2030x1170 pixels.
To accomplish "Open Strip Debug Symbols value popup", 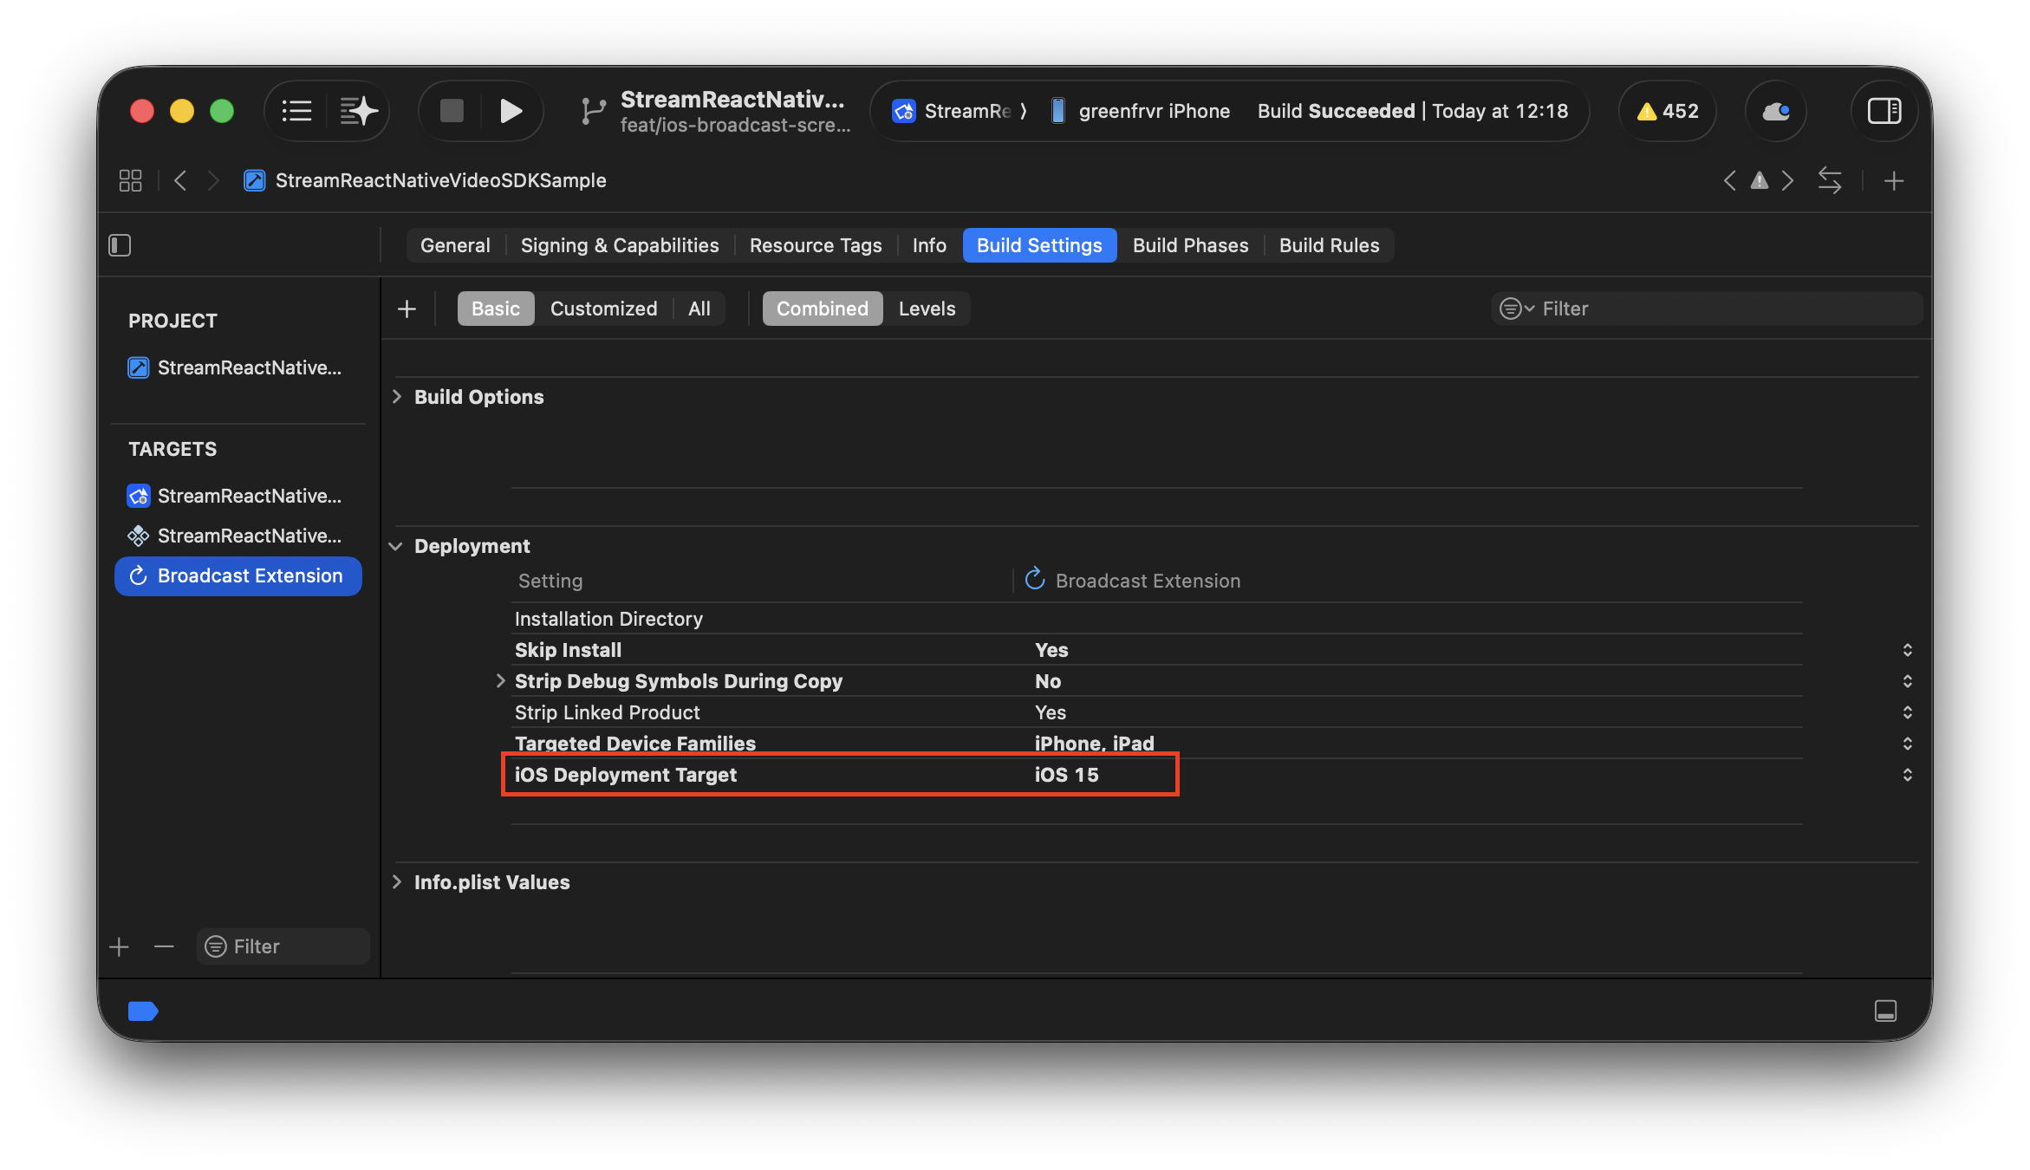I will pos(1907,681).
